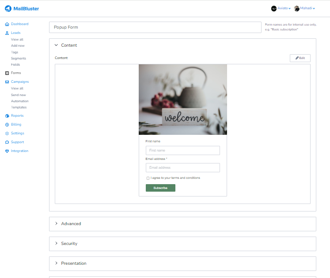Click the Mahadi user avatar
The width and height of the screenshot is (330, 278).
point(296,8)
